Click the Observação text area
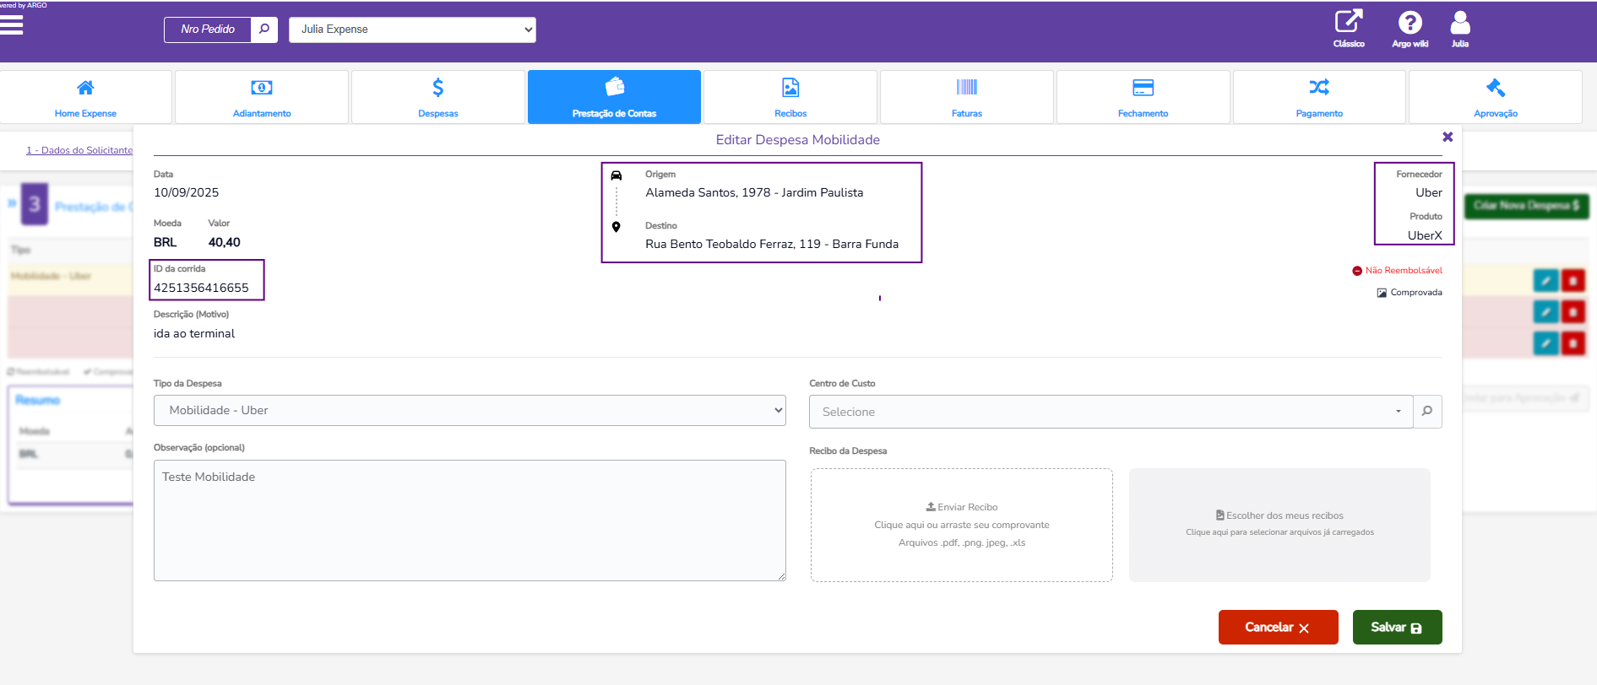This screenshot has width=1597, height=685. [470, 520]
